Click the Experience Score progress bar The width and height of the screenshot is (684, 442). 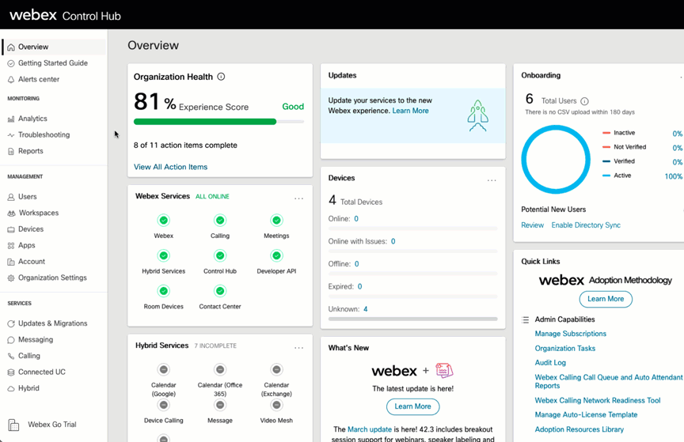219,122
